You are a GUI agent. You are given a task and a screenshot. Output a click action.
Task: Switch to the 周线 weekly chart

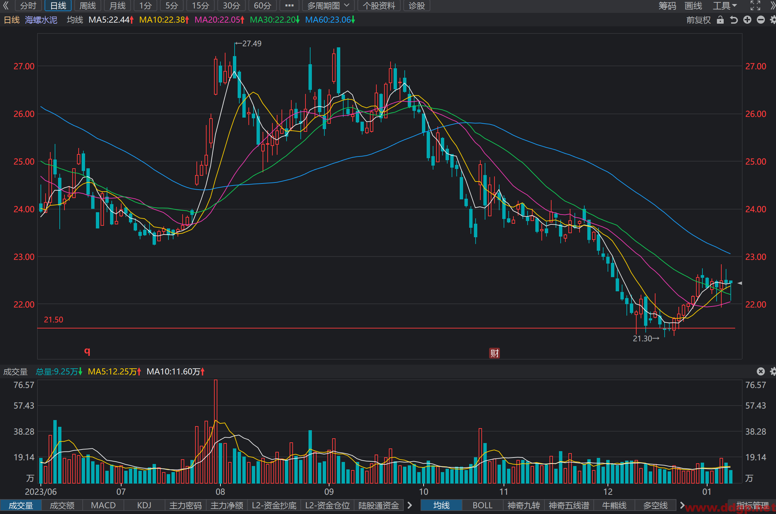point(88,5)
